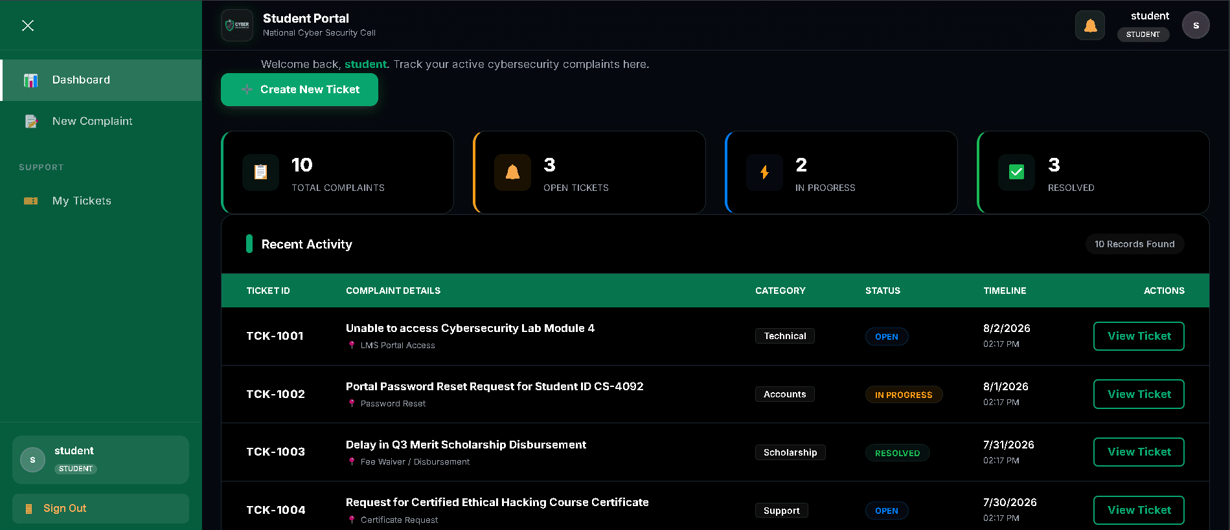The width and height of the screenshot is (1230, 530).
Task: View Ticket for TCK-1002
Action: 1139,394
